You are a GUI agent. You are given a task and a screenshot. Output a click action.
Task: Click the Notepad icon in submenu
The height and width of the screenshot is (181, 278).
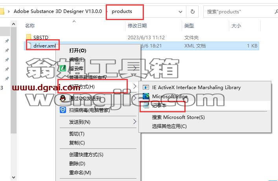pyautogui.click(x=146, y=105)
